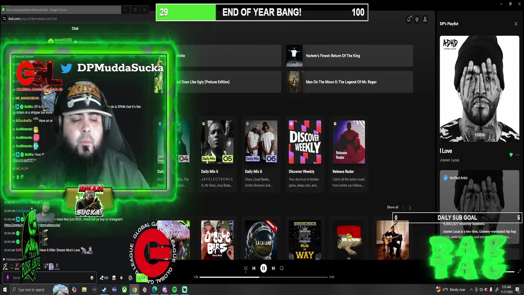Open Steam from taskbar
The height and width of the screenshot is (295, 524).
point(104,290)
